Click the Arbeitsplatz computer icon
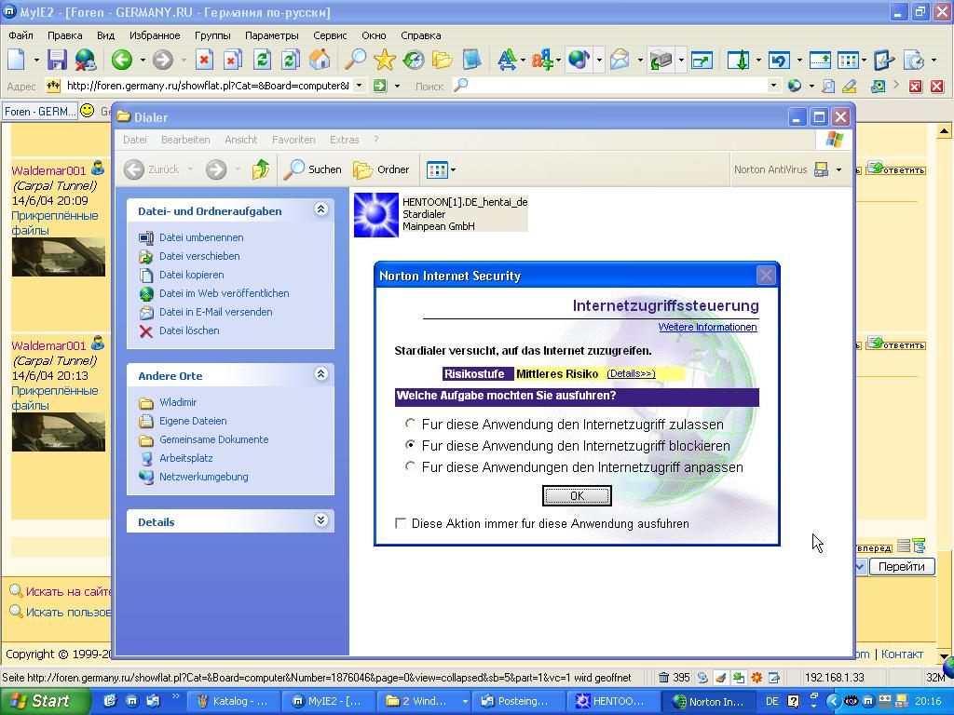This screenshot has height=715, width=954. click(146, 458)
